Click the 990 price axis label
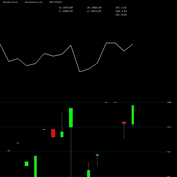Screen dimensions: 177x177 (169, 152)
